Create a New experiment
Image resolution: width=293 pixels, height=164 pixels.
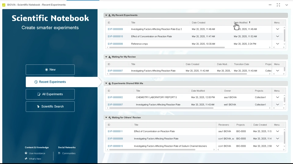tap(50, 70)
